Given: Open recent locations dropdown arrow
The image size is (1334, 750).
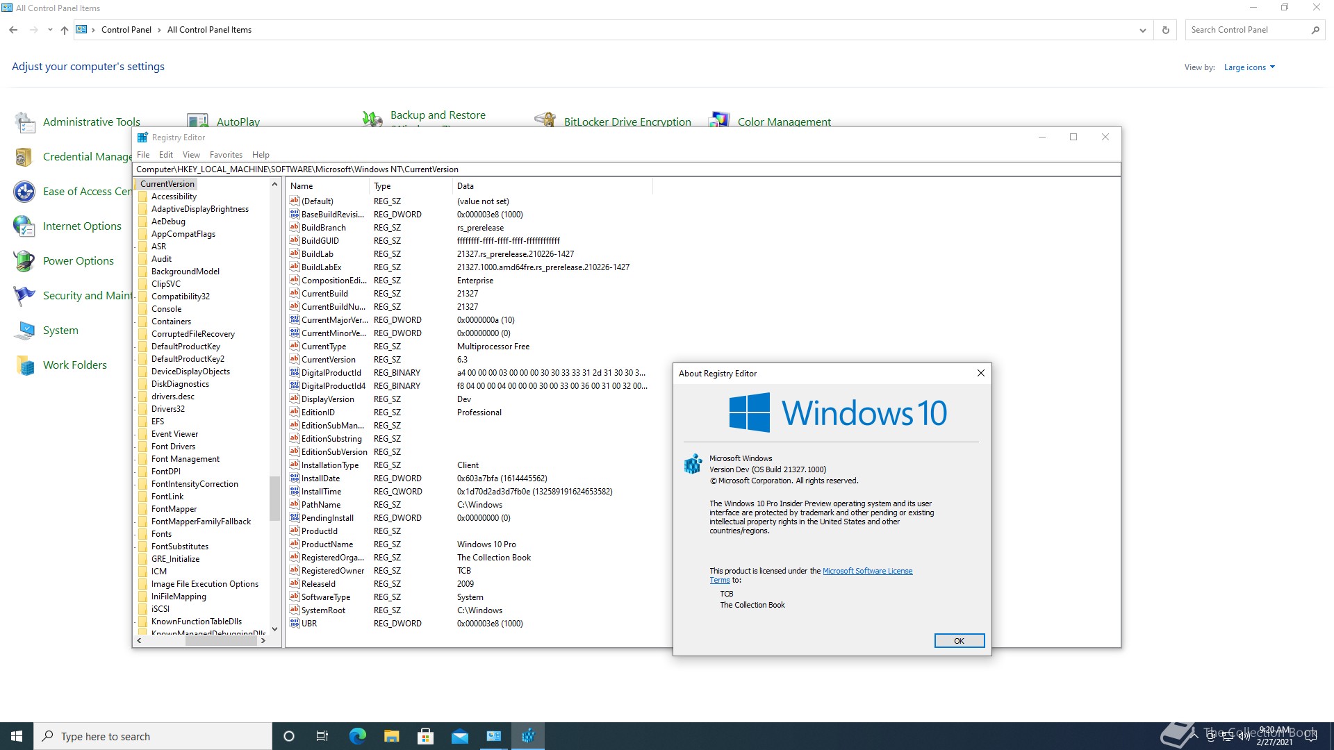Looking at the screenshot, I should [50, 30].
